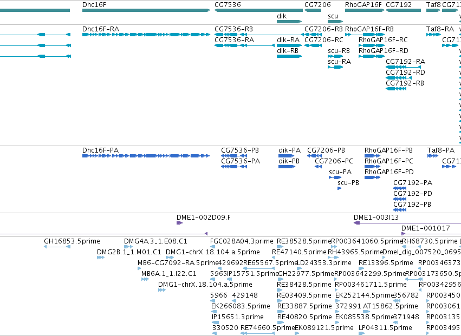This screenshot has height=336, width=461.
Task: Select the RhoGAP16F-RB transcript
Action: click(365, 35)
